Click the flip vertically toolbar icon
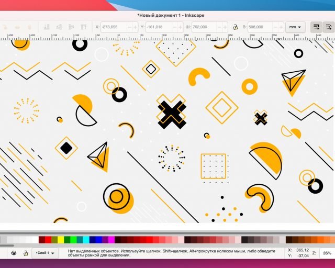The width and height of the screenshot is (335, 268). click(x=30, y=27)
